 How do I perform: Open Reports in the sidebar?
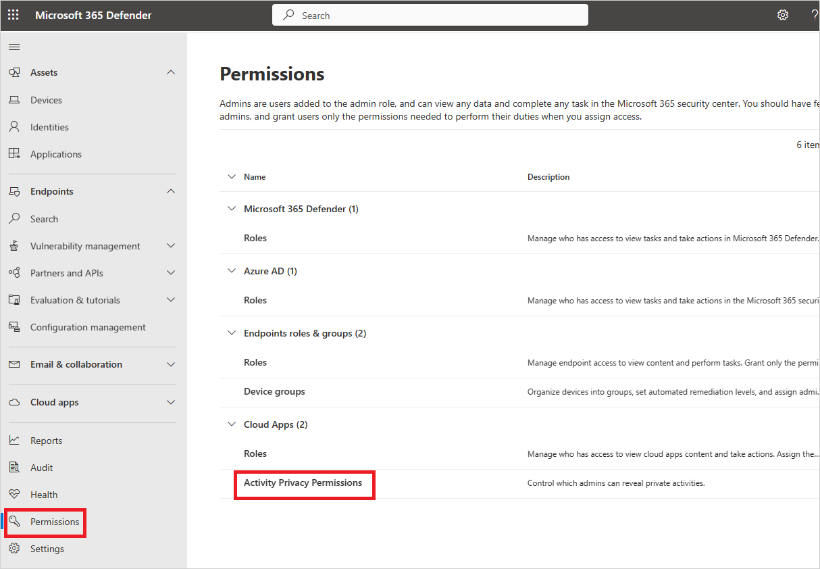click(x=46, y=441)
